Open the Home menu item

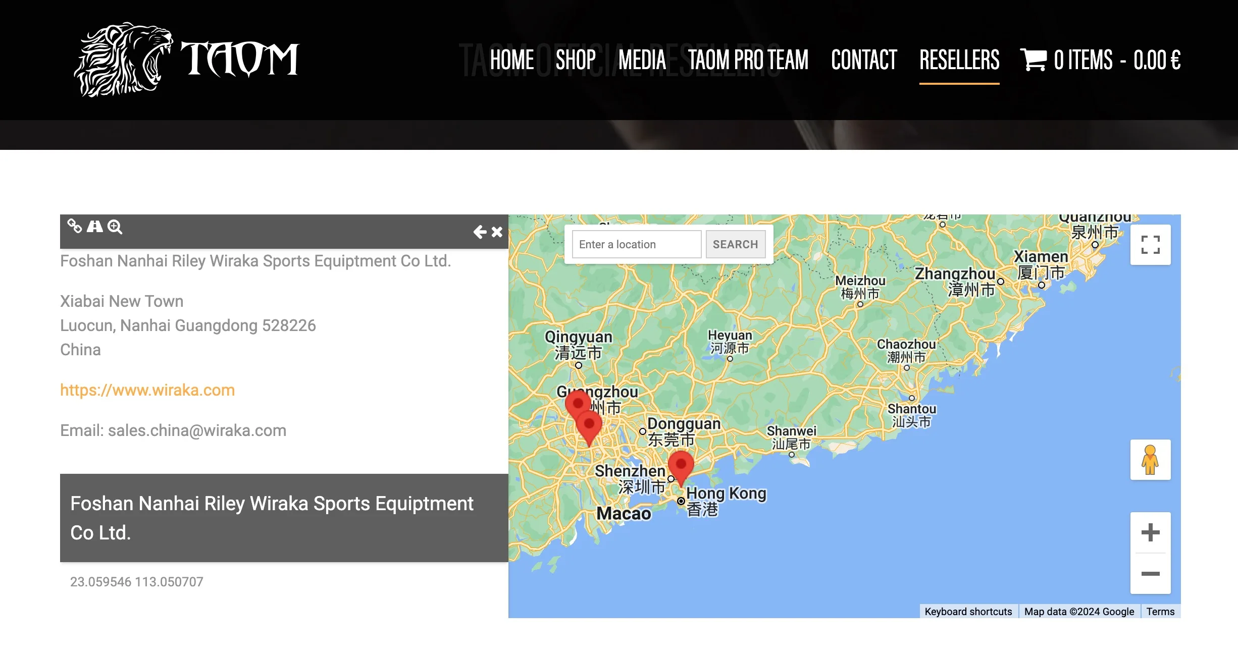[511, 60]
